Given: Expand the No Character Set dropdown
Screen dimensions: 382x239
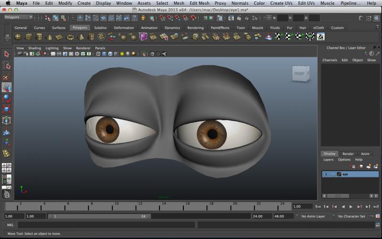Looking at the screenshot, I should click(352, 216).
